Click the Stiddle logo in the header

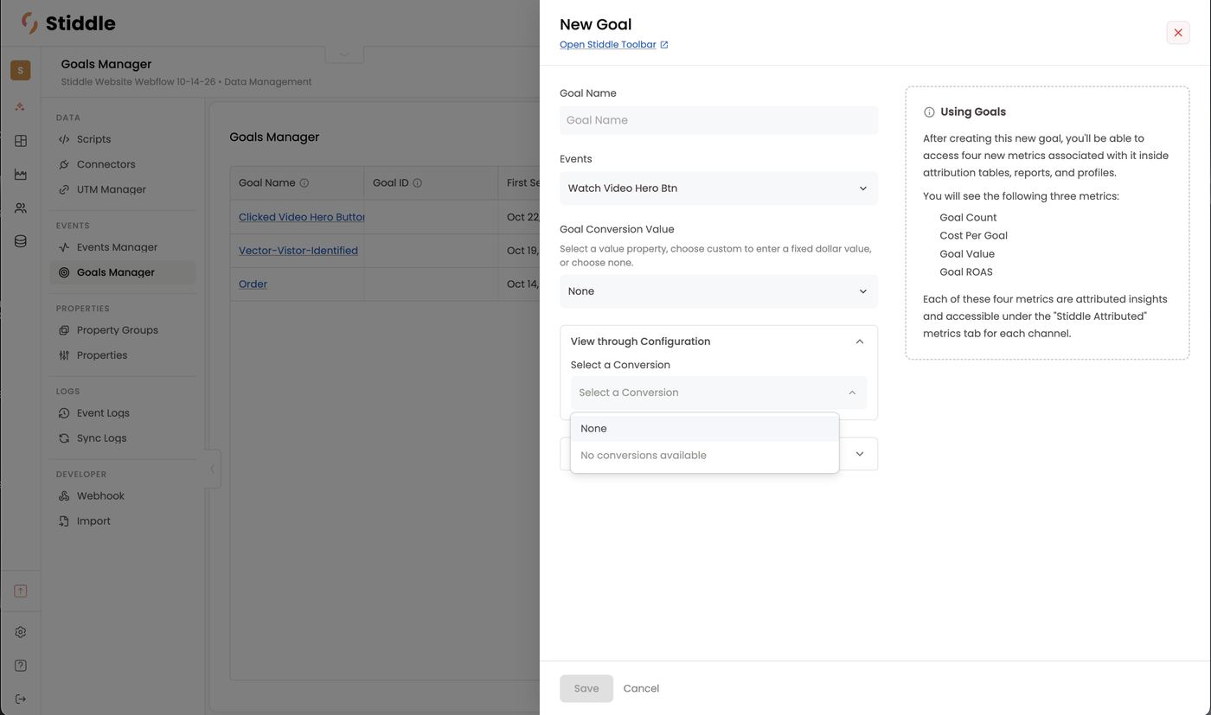click(68, 23)
